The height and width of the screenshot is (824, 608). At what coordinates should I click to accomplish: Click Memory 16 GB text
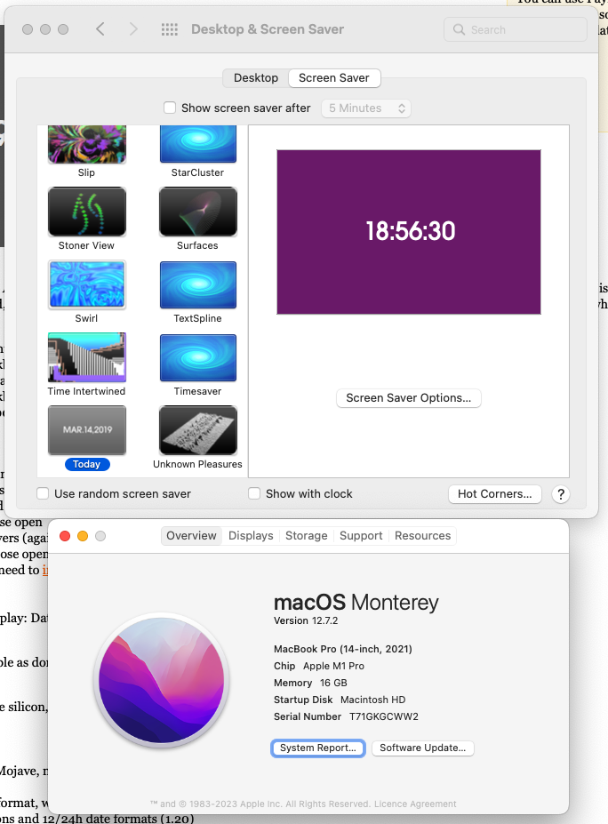pyautogui.click(x=310, y=683)
